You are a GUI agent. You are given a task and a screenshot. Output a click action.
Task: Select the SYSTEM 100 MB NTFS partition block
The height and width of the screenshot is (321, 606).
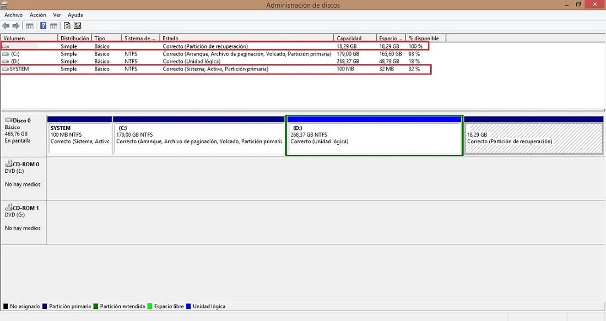coord(80,135)
